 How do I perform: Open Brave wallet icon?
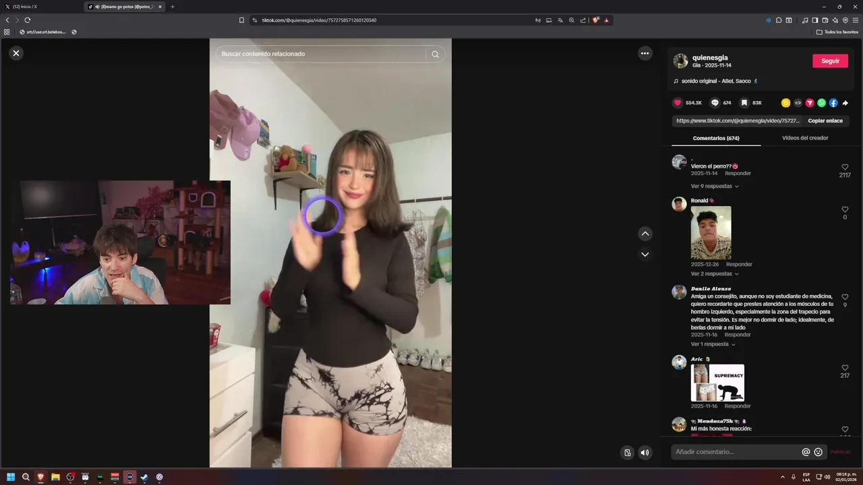[x=825, y=20]
